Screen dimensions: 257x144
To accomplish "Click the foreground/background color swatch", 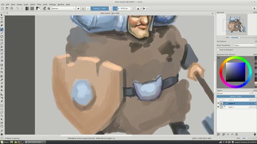I will (38, 8).
